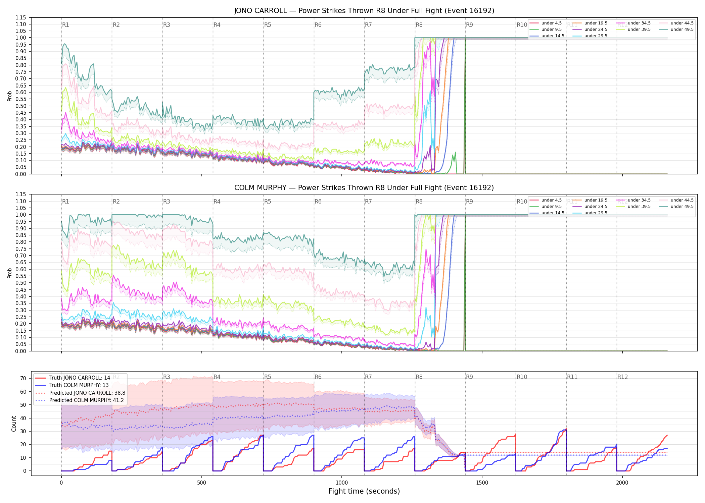705x503 pixels.
Task: Click the 2000 tick label on the x-axis
Action: (x=622, y=483)
